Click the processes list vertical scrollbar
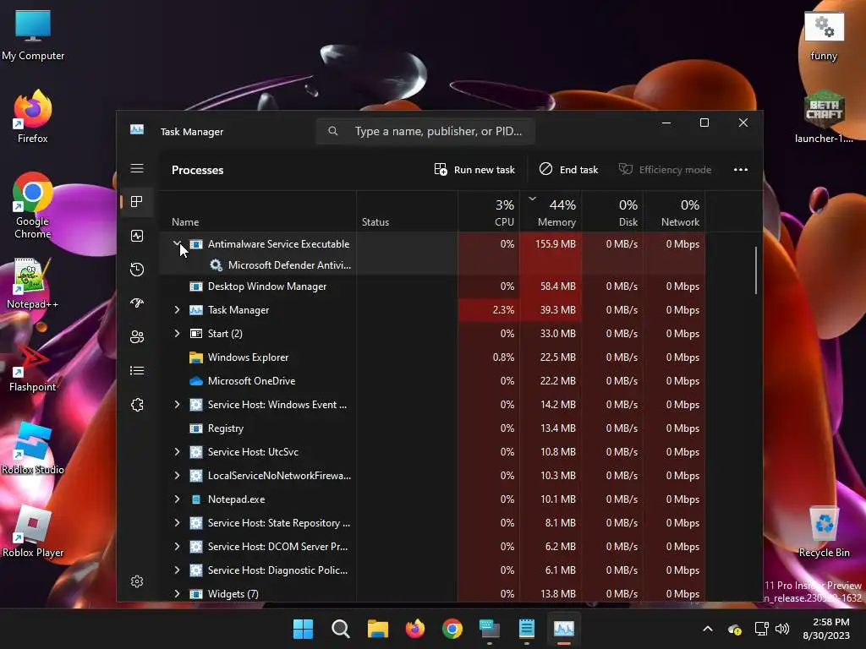 click(755, 270)
